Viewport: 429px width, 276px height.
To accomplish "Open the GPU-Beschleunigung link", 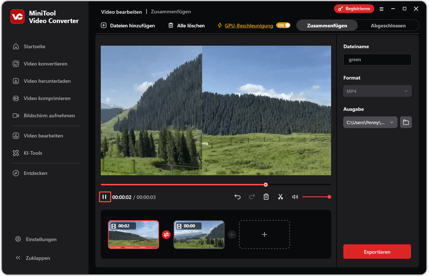I will coord(249,26).
